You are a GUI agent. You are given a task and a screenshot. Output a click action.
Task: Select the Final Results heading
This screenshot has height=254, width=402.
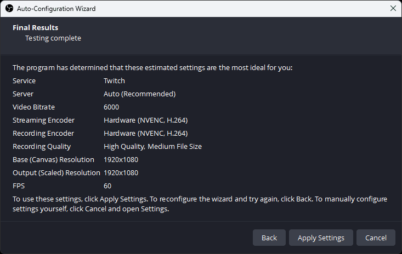coord(35,27)
